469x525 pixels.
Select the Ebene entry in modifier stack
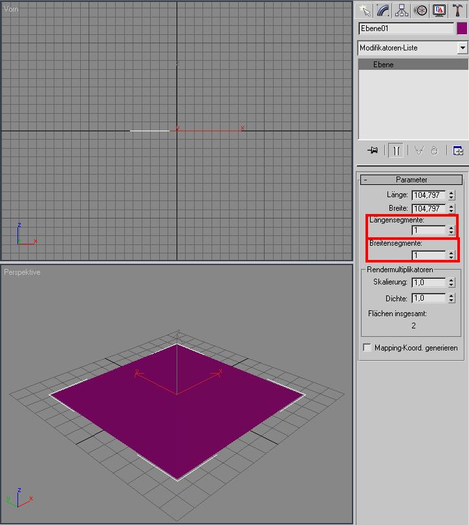(x=413, y=64)
